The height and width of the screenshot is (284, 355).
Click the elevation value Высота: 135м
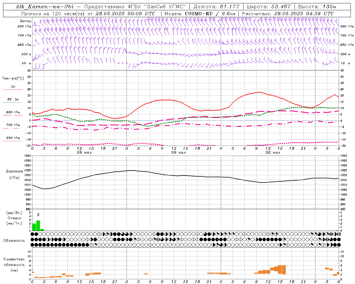click(x=317, y=7)
